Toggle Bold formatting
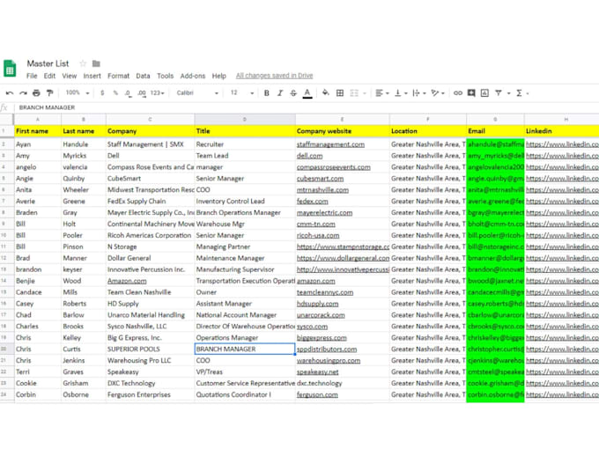Image resolution: width=599 pixels, height=449 pixels. 267,92
